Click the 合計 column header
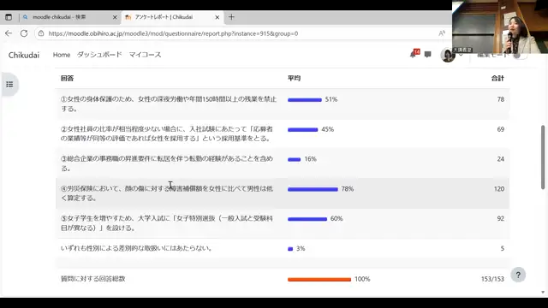Viewport: 548px width, 308px height. click(x=497, y=78)
